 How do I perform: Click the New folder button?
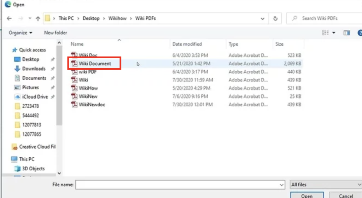pyautogui.click(x=56, y=33)
